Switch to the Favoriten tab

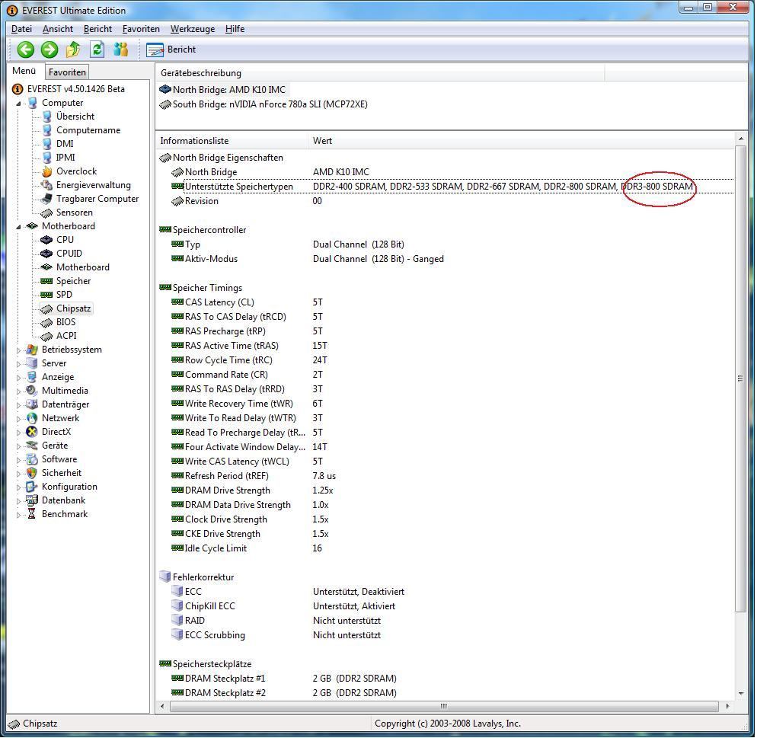[x=67, y=72]
